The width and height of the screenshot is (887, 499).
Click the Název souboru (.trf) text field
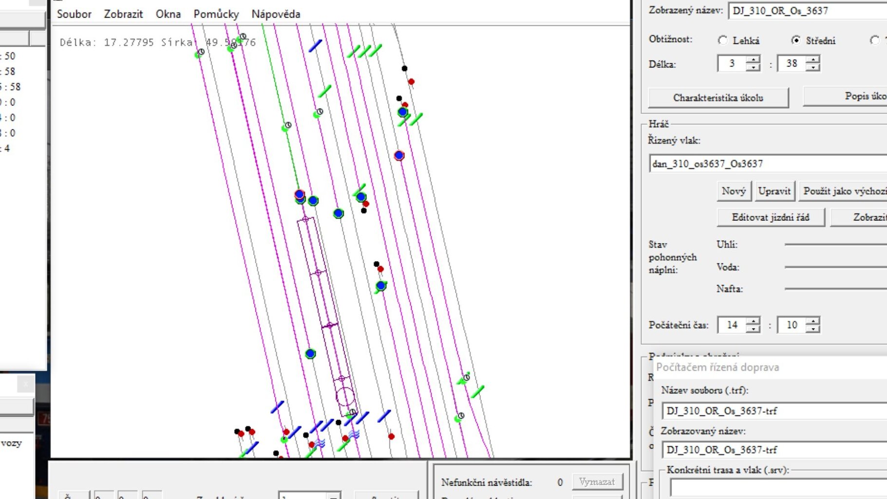pyautogui.click(x=774, y=411)
